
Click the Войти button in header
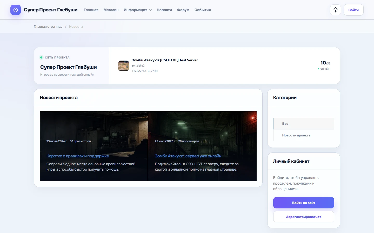tap(353, 10)
